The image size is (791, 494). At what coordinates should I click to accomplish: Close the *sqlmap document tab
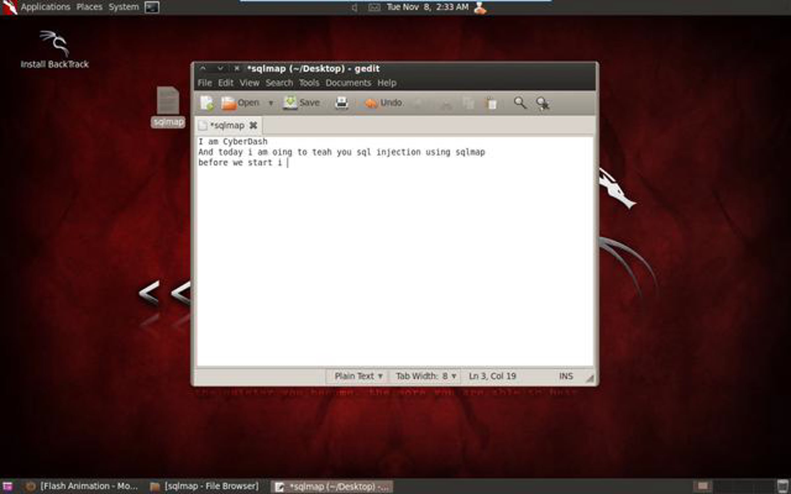(x=253, y=125)
